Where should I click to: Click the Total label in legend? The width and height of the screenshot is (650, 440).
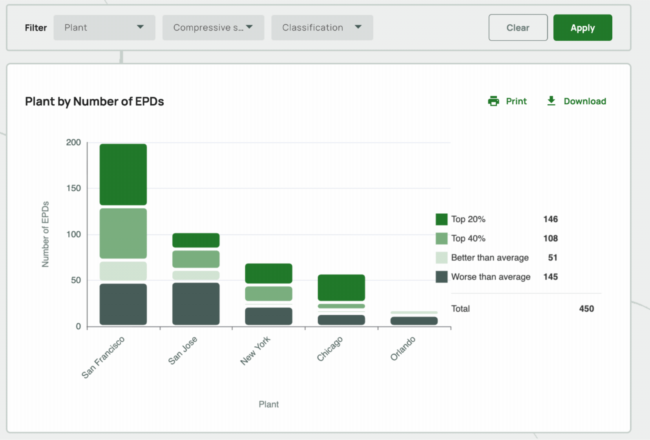460,309
